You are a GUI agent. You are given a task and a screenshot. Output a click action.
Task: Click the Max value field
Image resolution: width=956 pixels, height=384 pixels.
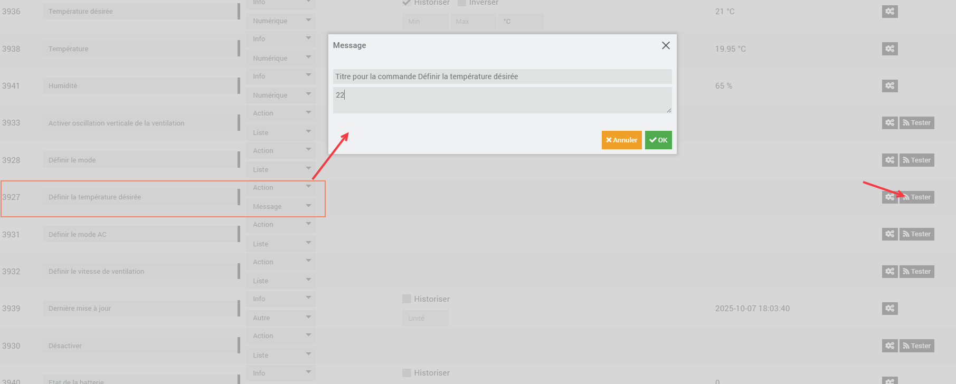[473, 22]
